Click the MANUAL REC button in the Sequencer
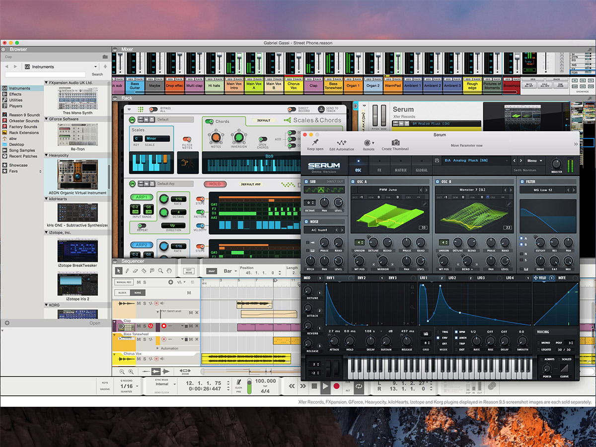 coord(124,282)
